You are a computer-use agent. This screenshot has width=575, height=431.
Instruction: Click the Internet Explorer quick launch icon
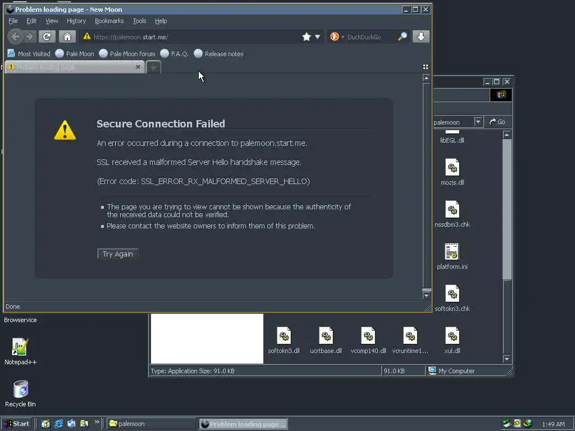(58, 424)
